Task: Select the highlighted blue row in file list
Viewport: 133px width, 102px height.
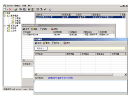Action: click(x=80, y=17)
